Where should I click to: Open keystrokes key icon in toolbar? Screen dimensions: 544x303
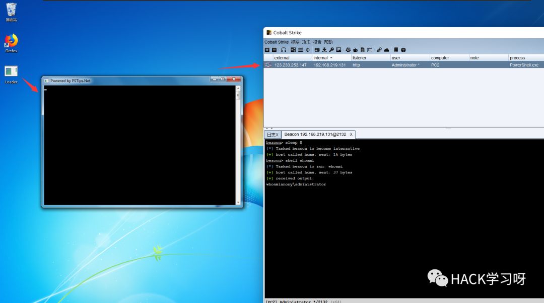[331, 50]
